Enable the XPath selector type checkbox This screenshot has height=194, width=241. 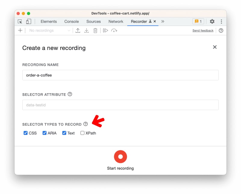[83, 133]
